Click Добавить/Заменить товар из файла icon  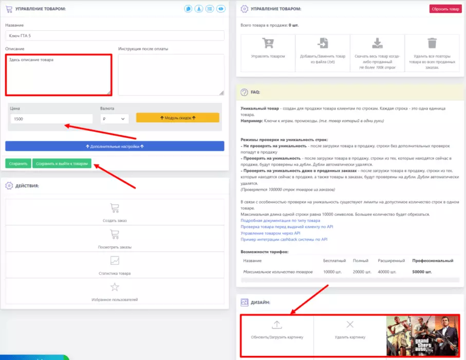click(323, 43)
